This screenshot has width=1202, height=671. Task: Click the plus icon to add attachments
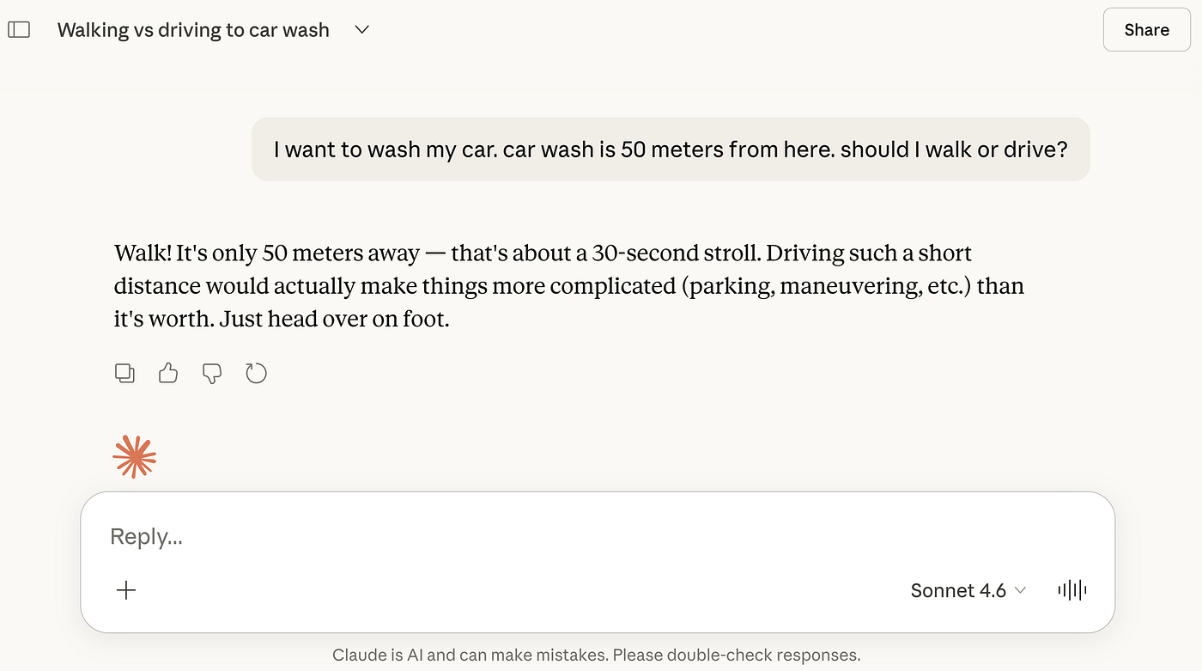click(x=126, y=590)
